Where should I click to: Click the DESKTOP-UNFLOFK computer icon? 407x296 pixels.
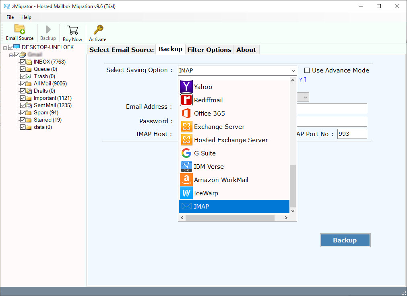click(x=17, y=47)
